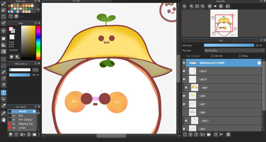266x142 pixels.
Task: Rotate canvas right in Hoa tiêu
Action: point(221,6)
